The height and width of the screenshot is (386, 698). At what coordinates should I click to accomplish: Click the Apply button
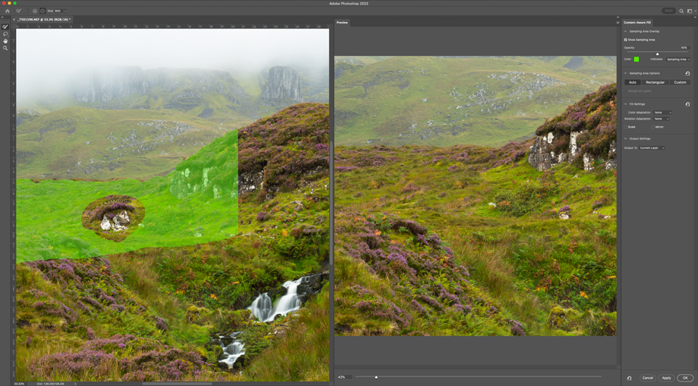[666, 378]
